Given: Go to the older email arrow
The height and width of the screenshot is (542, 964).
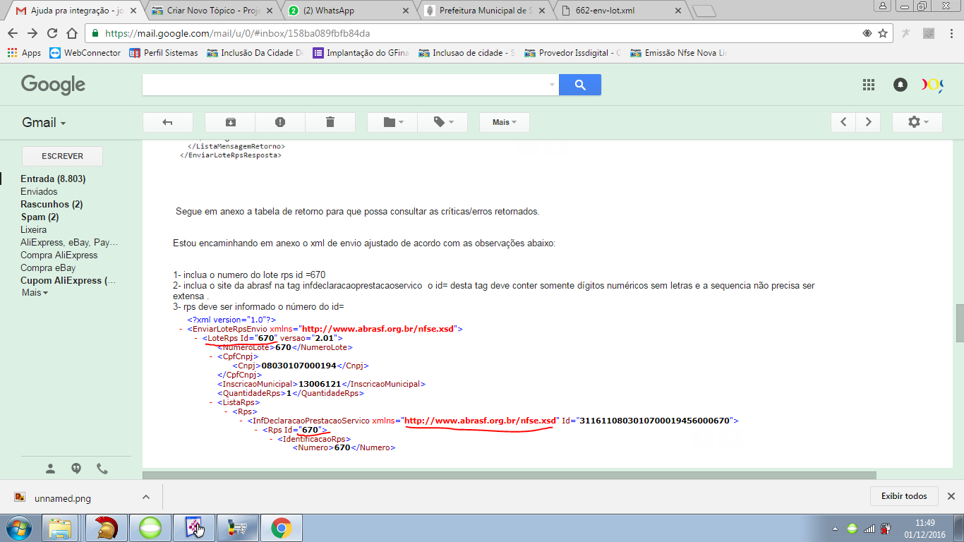Looking at the screenshot, I should tap(869, 122).
